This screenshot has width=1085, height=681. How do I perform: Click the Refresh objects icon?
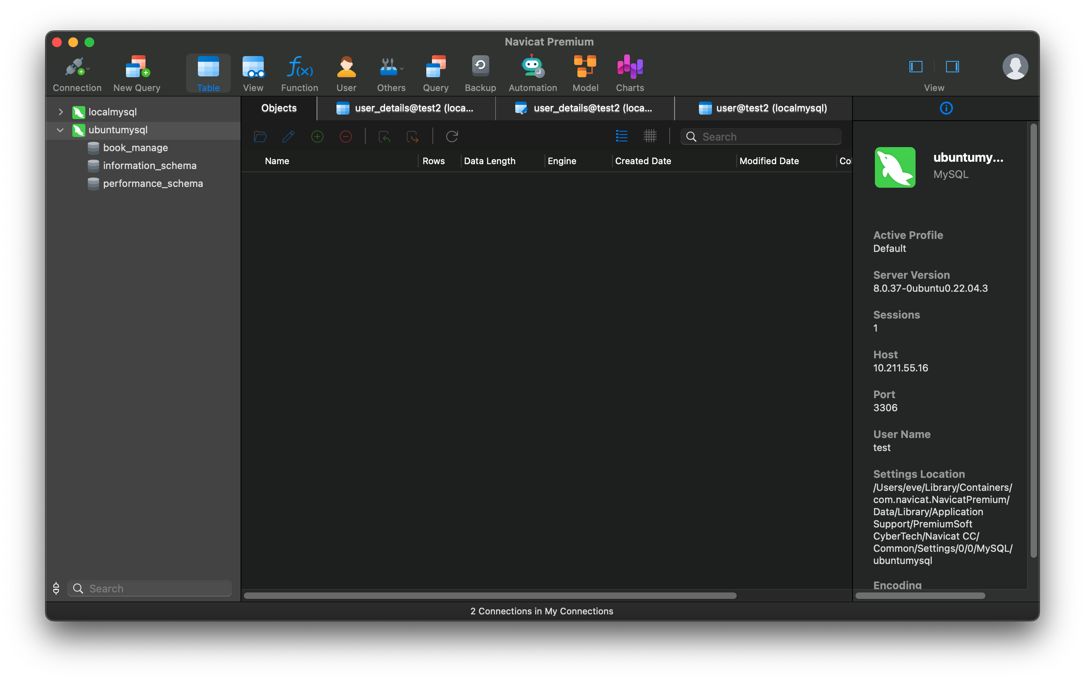[452, 137]
